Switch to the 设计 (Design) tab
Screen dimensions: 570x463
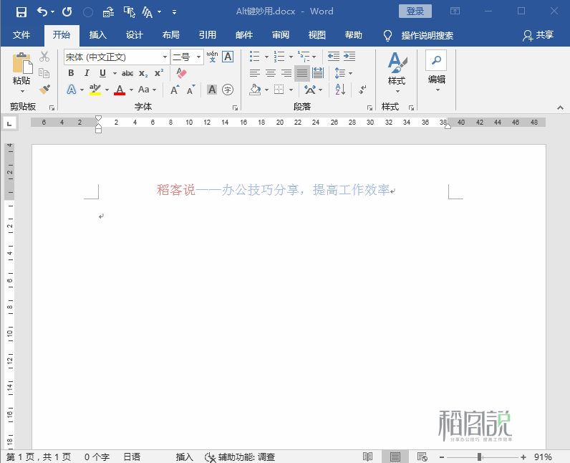[x=134, y=35]
